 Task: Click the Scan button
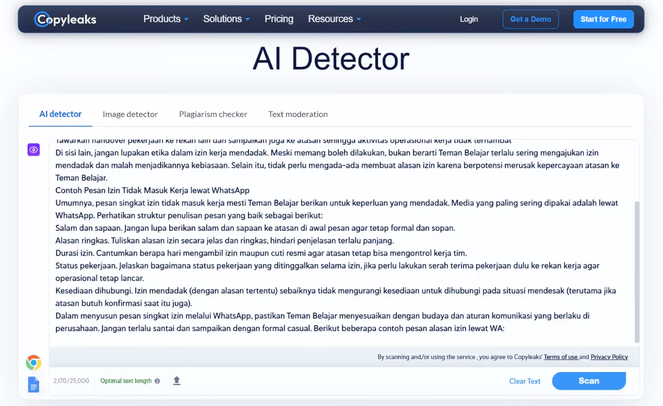click(589, 381)
